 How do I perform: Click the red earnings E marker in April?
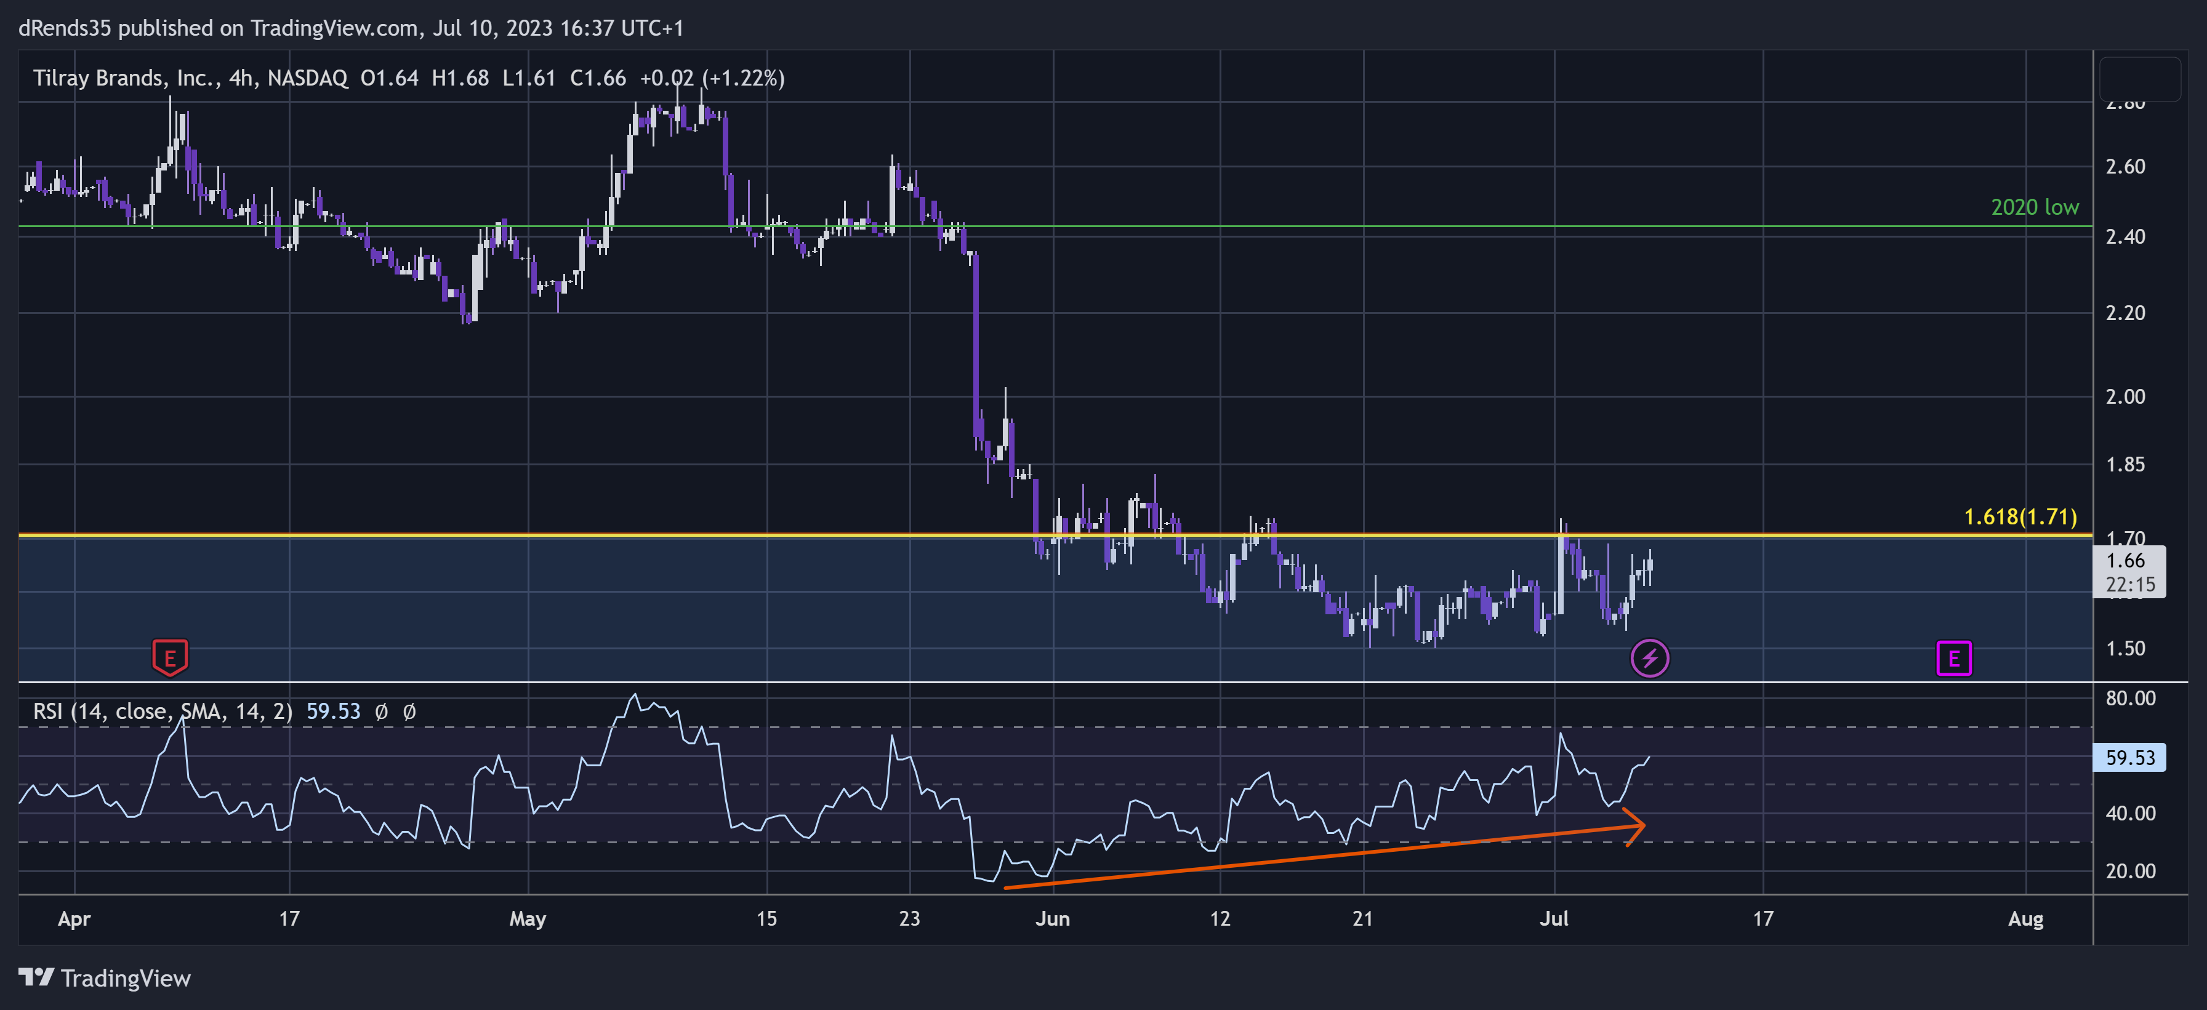click(x=170, y=658)
